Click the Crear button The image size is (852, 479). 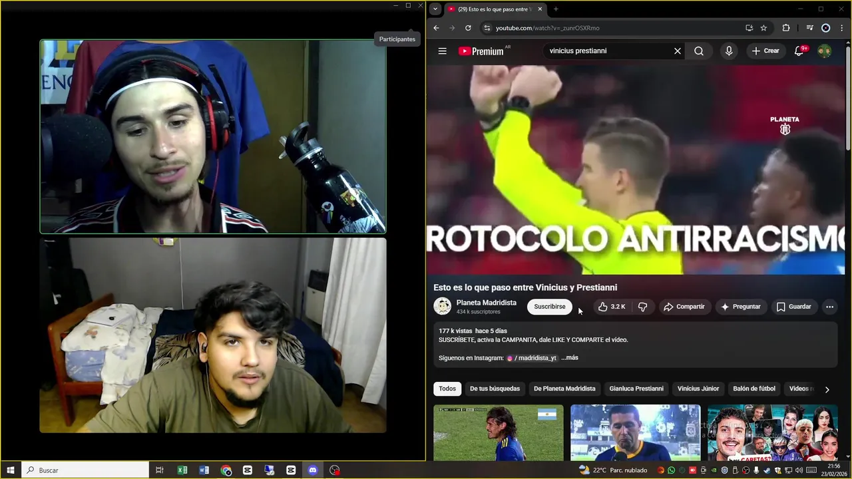pyautogui.click(x=765, y=51)
